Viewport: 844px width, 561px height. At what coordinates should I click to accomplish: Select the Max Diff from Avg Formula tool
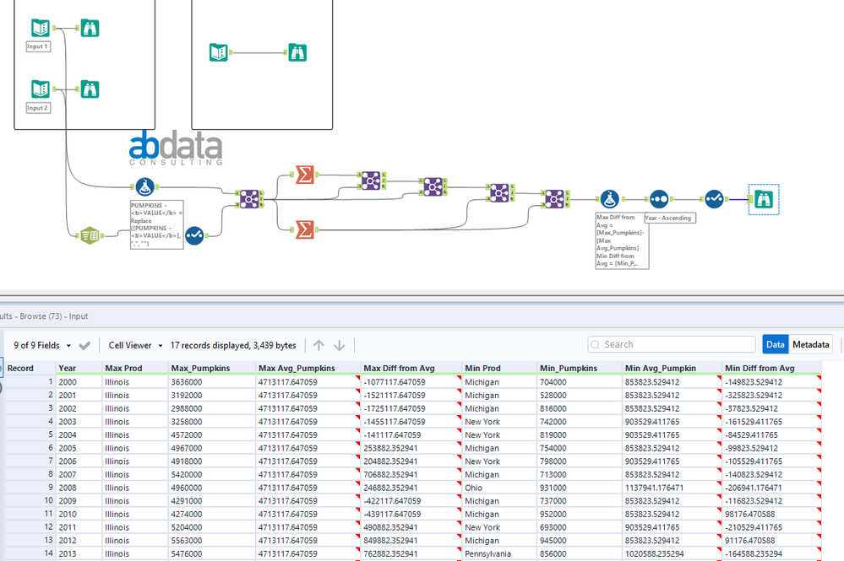609,199
